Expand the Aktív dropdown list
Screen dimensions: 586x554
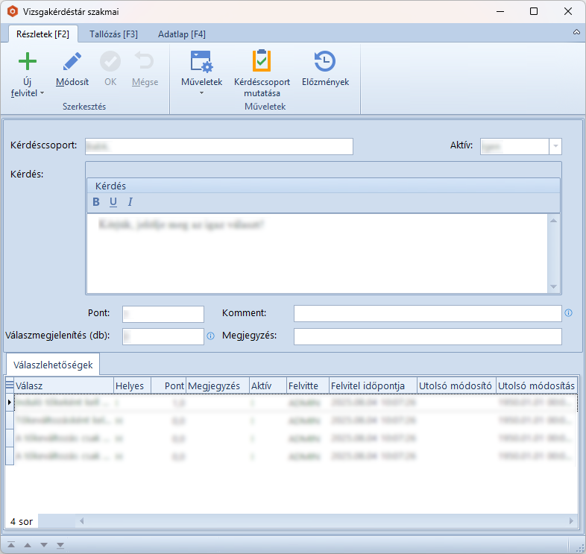555,146
